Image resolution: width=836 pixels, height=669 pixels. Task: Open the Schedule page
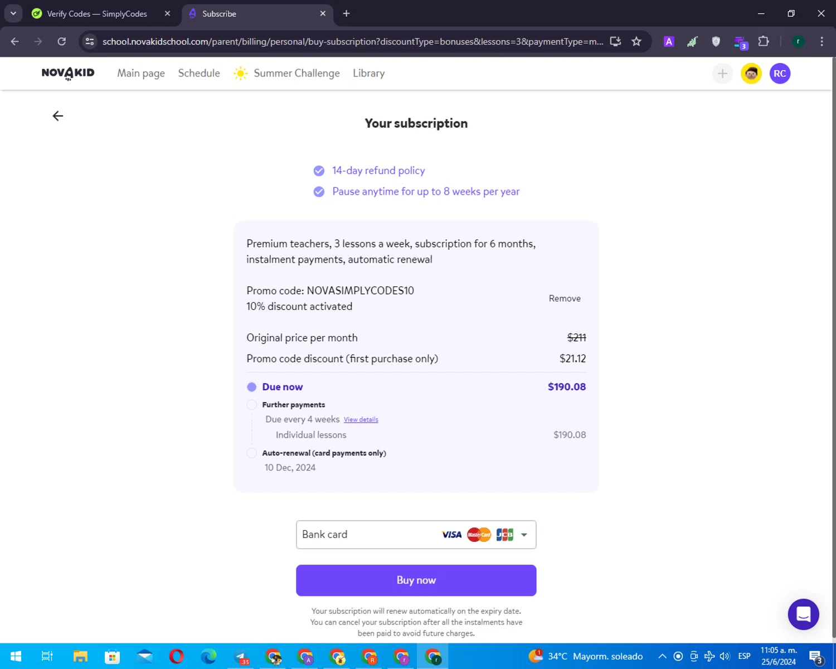pyautogui.click(x=199, y=74)
